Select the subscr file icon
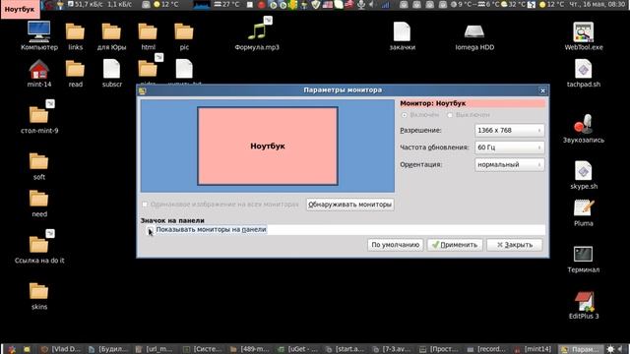 [111, 69]
